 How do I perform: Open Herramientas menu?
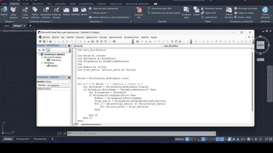[116, 37]
